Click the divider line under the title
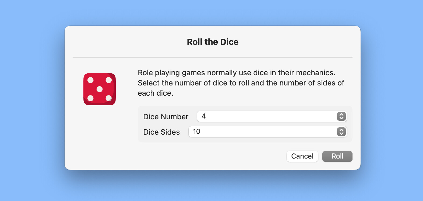423x201 pixels. coord(213,58)
